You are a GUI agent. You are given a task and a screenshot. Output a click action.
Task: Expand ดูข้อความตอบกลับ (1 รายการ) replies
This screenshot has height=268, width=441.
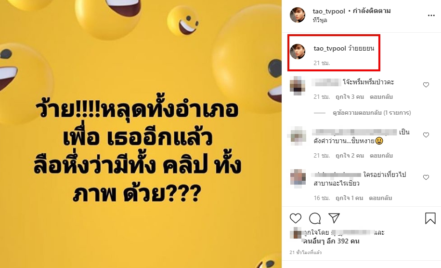pos(372,113)
